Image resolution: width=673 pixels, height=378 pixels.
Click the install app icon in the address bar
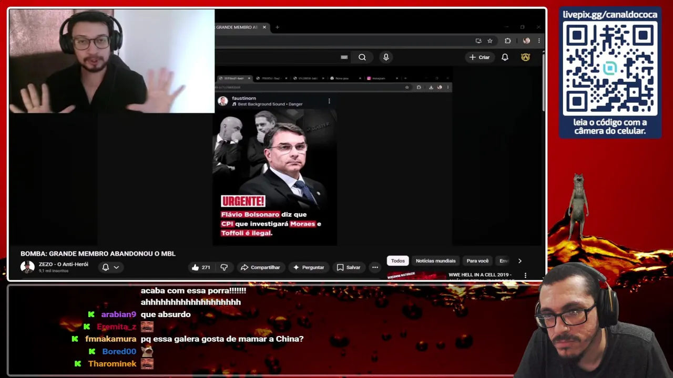478,41
